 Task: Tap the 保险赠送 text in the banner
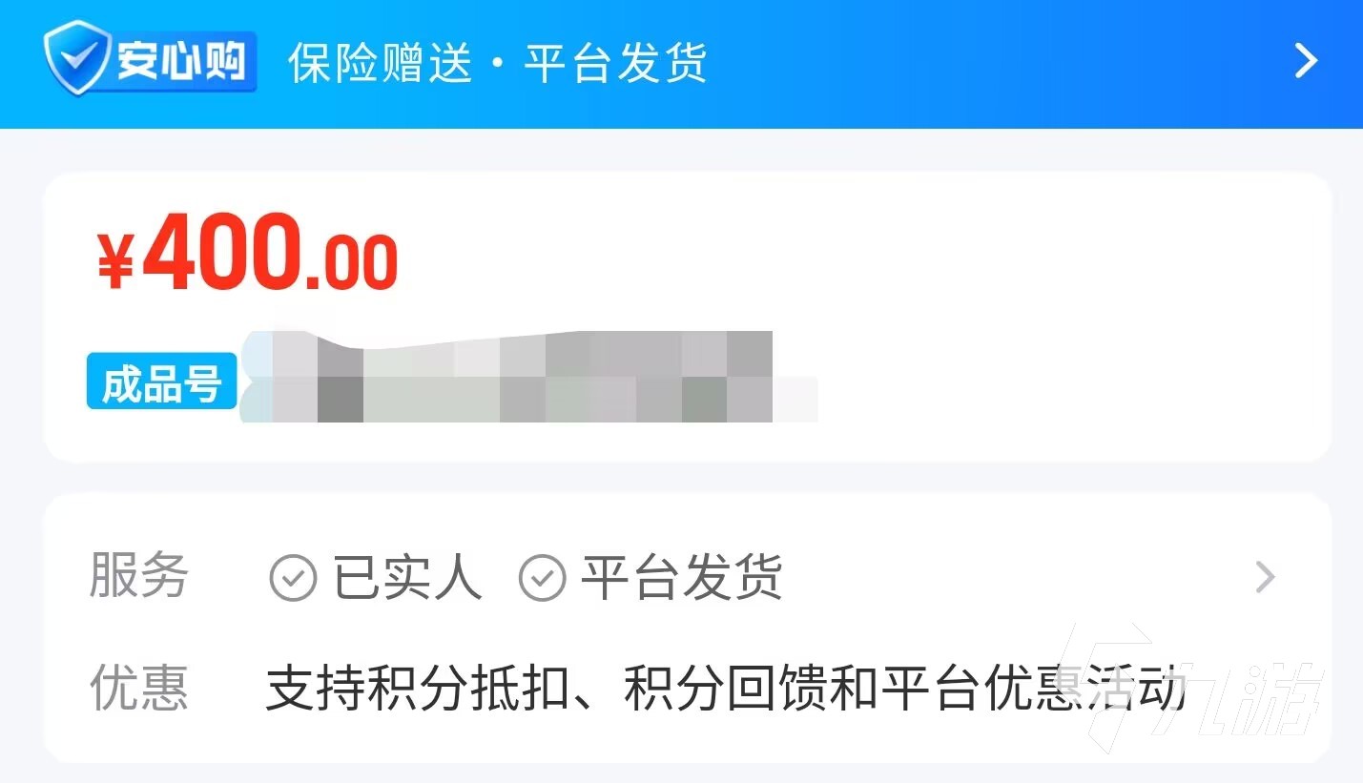click(x=381, y=63)
